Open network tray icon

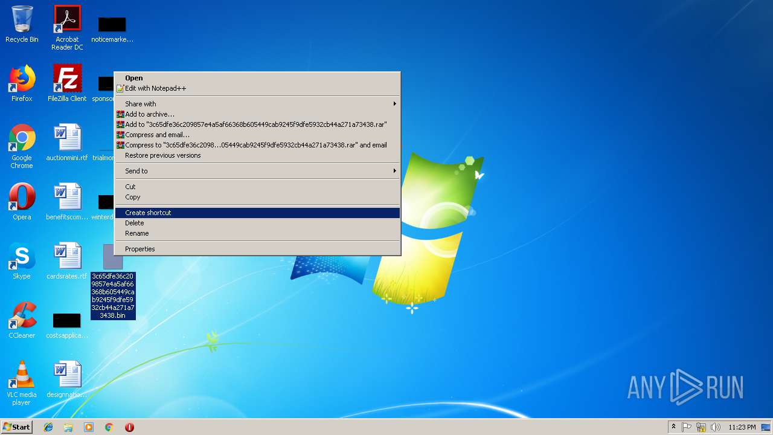coord(701,427)
